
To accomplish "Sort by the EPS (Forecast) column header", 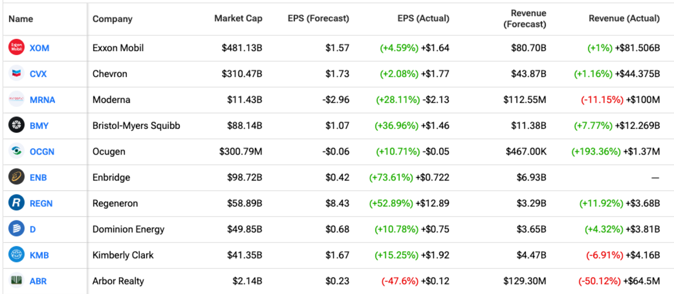I will tap(318, 19).
